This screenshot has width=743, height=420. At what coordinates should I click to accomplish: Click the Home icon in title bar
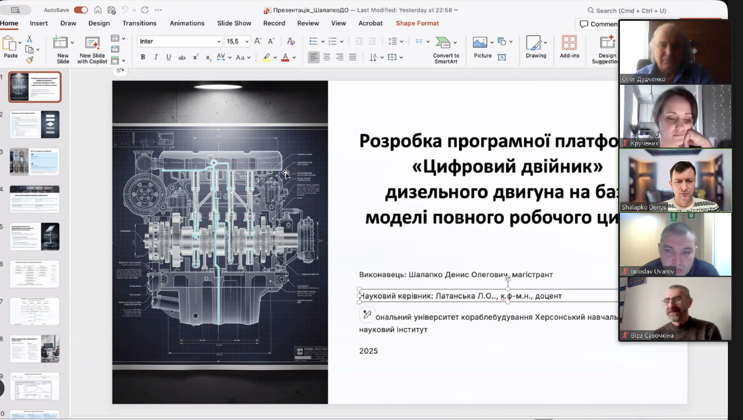click(x=98, y=10)
